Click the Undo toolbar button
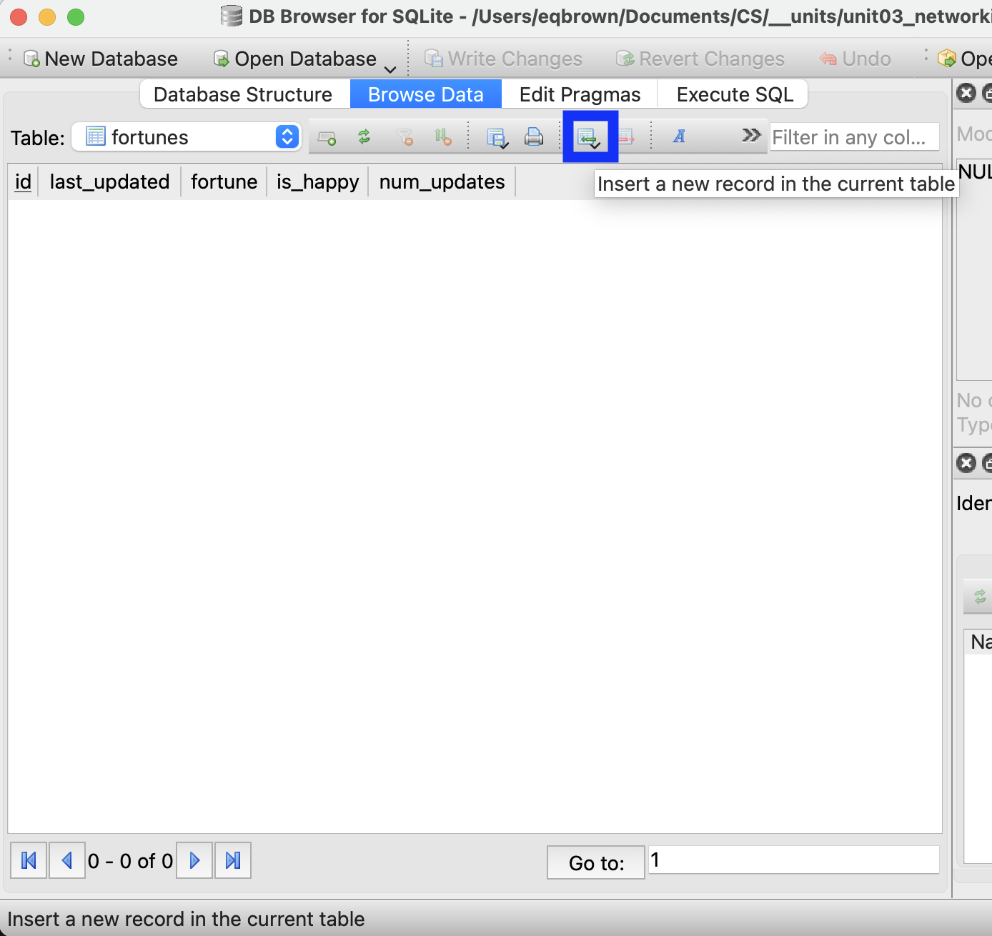This screenshot has width=992, height=936. [x=855, y=59]
